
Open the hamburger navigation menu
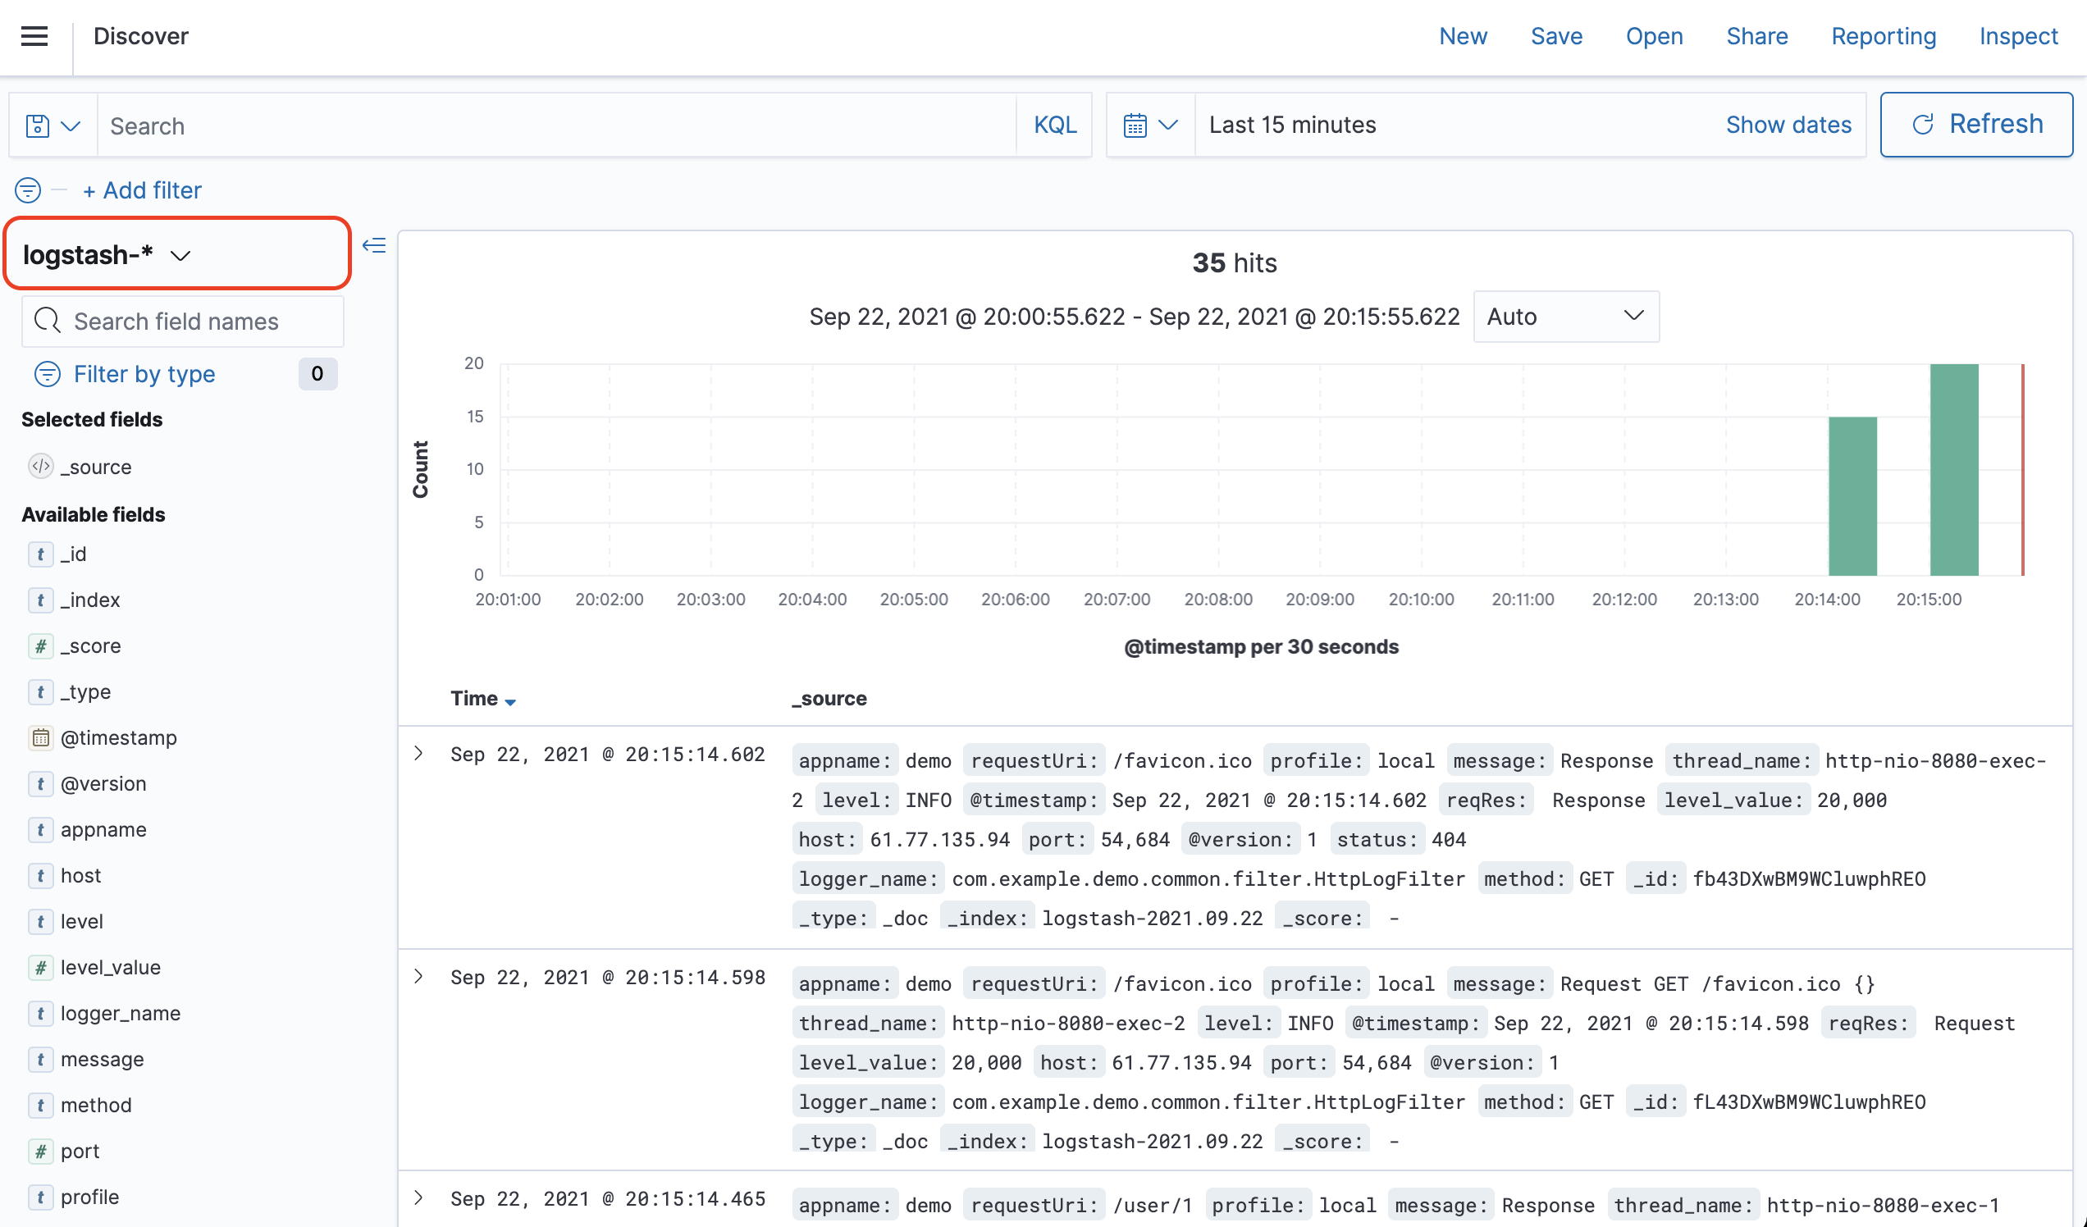pyautogui.click(x=34, y=35)
